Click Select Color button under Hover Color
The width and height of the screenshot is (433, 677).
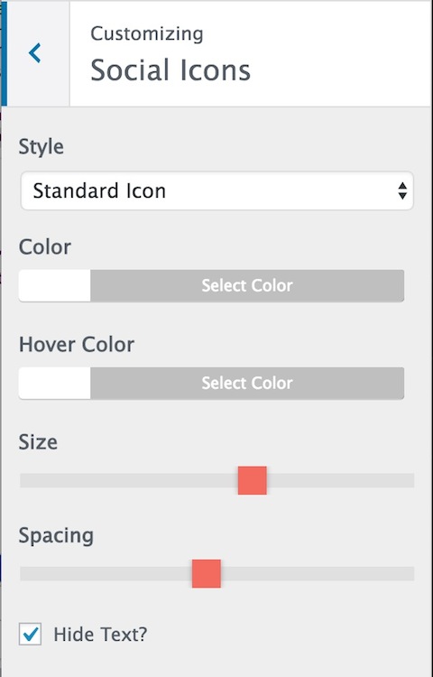click(x=247, y=383)
